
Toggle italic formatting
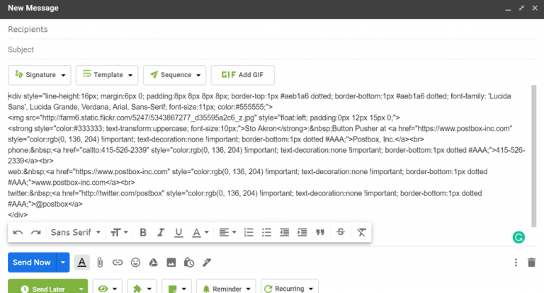[161, 232]
